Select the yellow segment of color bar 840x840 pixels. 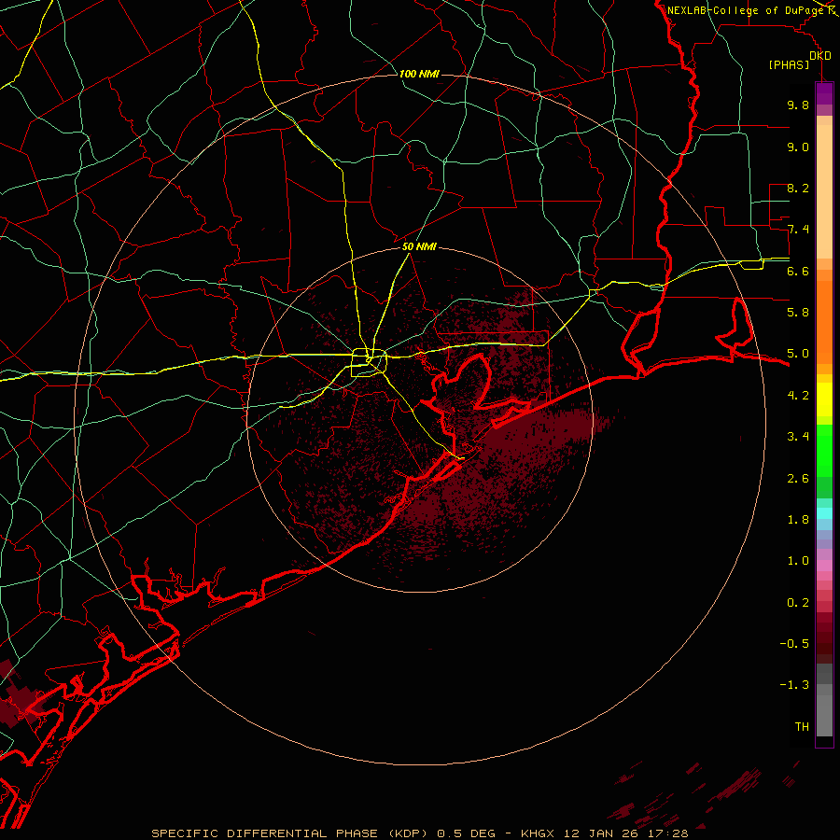824,399
